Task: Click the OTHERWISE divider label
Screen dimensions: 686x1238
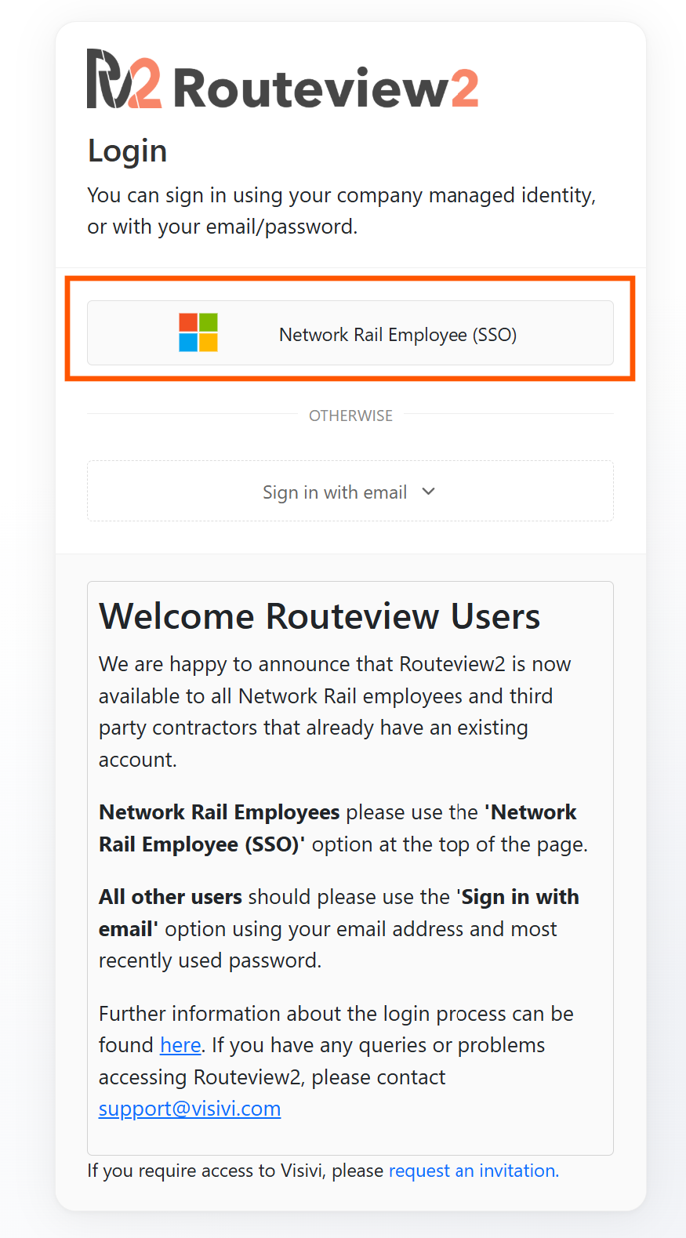Action: (x=350, y=416)
